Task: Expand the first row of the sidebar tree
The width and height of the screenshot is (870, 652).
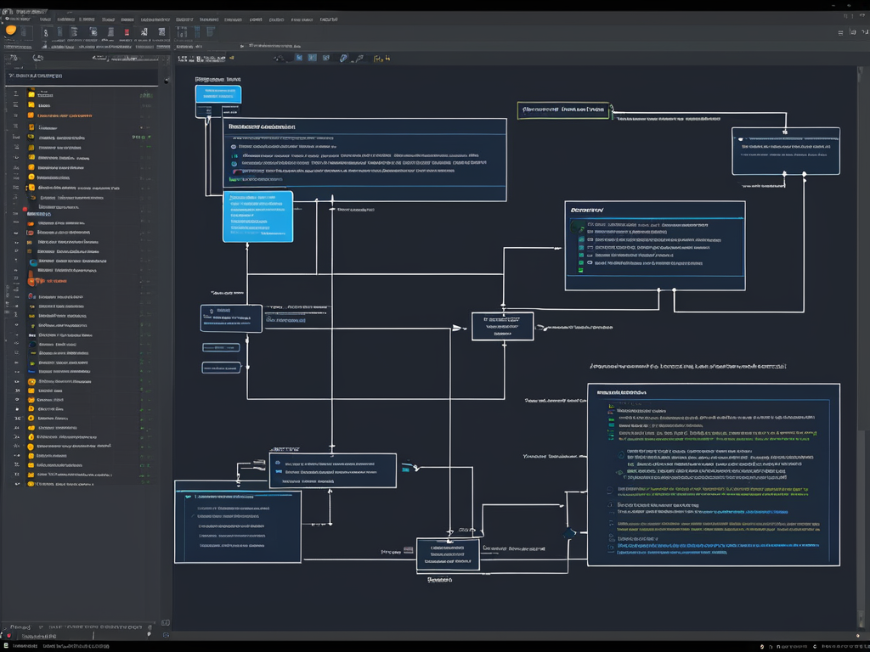Action: coord(16,95)
